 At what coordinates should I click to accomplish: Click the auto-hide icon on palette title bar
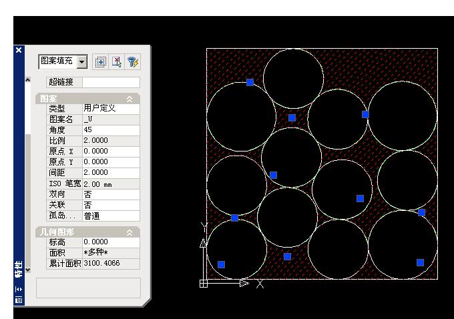(19, 289)
